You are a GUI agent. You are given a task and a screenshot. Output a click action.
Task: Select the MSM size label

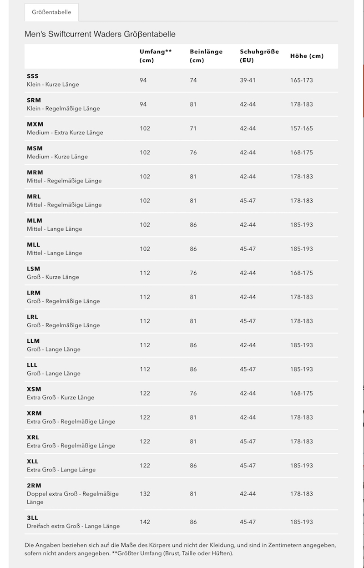click(x=35, y=148)
